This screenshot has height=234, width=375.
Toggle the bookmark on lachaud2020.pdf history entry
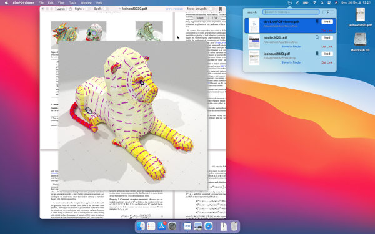[317, 54]
